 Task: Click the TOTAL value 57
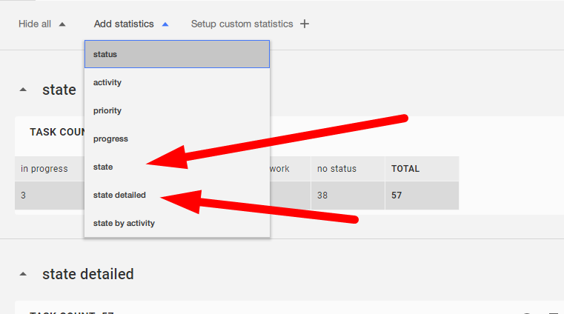pos(397,196)
